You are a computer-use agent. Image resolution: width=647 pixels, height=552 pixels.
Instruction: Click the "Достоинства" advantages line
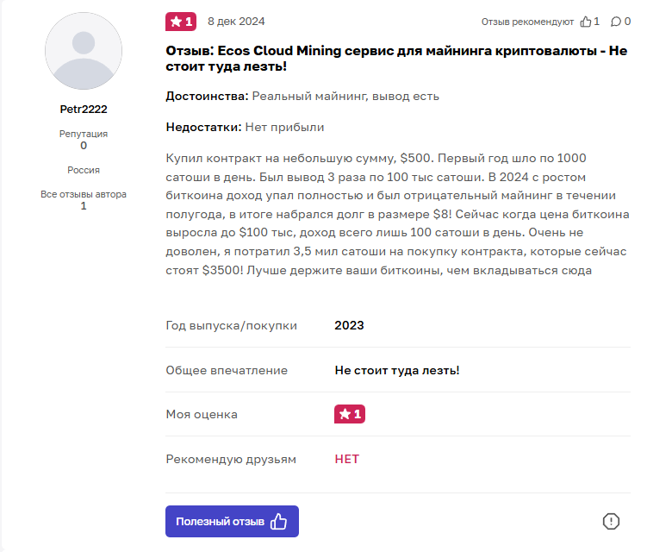click(302, 96)
